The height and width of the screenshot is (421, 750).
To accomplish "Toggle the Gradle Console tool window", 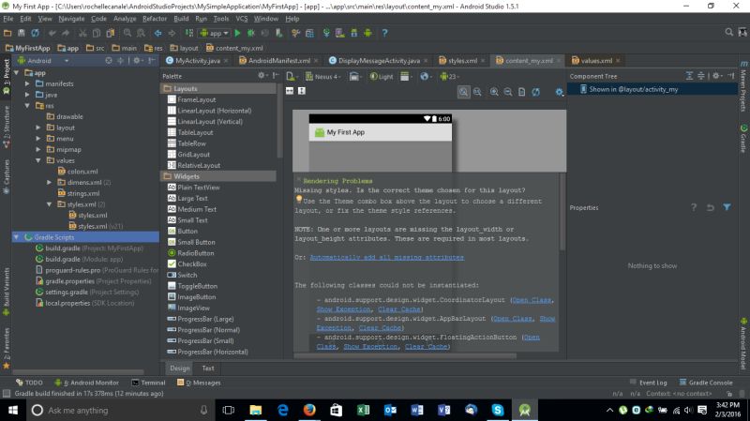I will (706, 383).
